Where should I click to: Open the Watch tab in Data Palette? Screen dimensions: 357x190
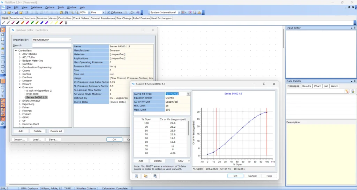[334, 86]
